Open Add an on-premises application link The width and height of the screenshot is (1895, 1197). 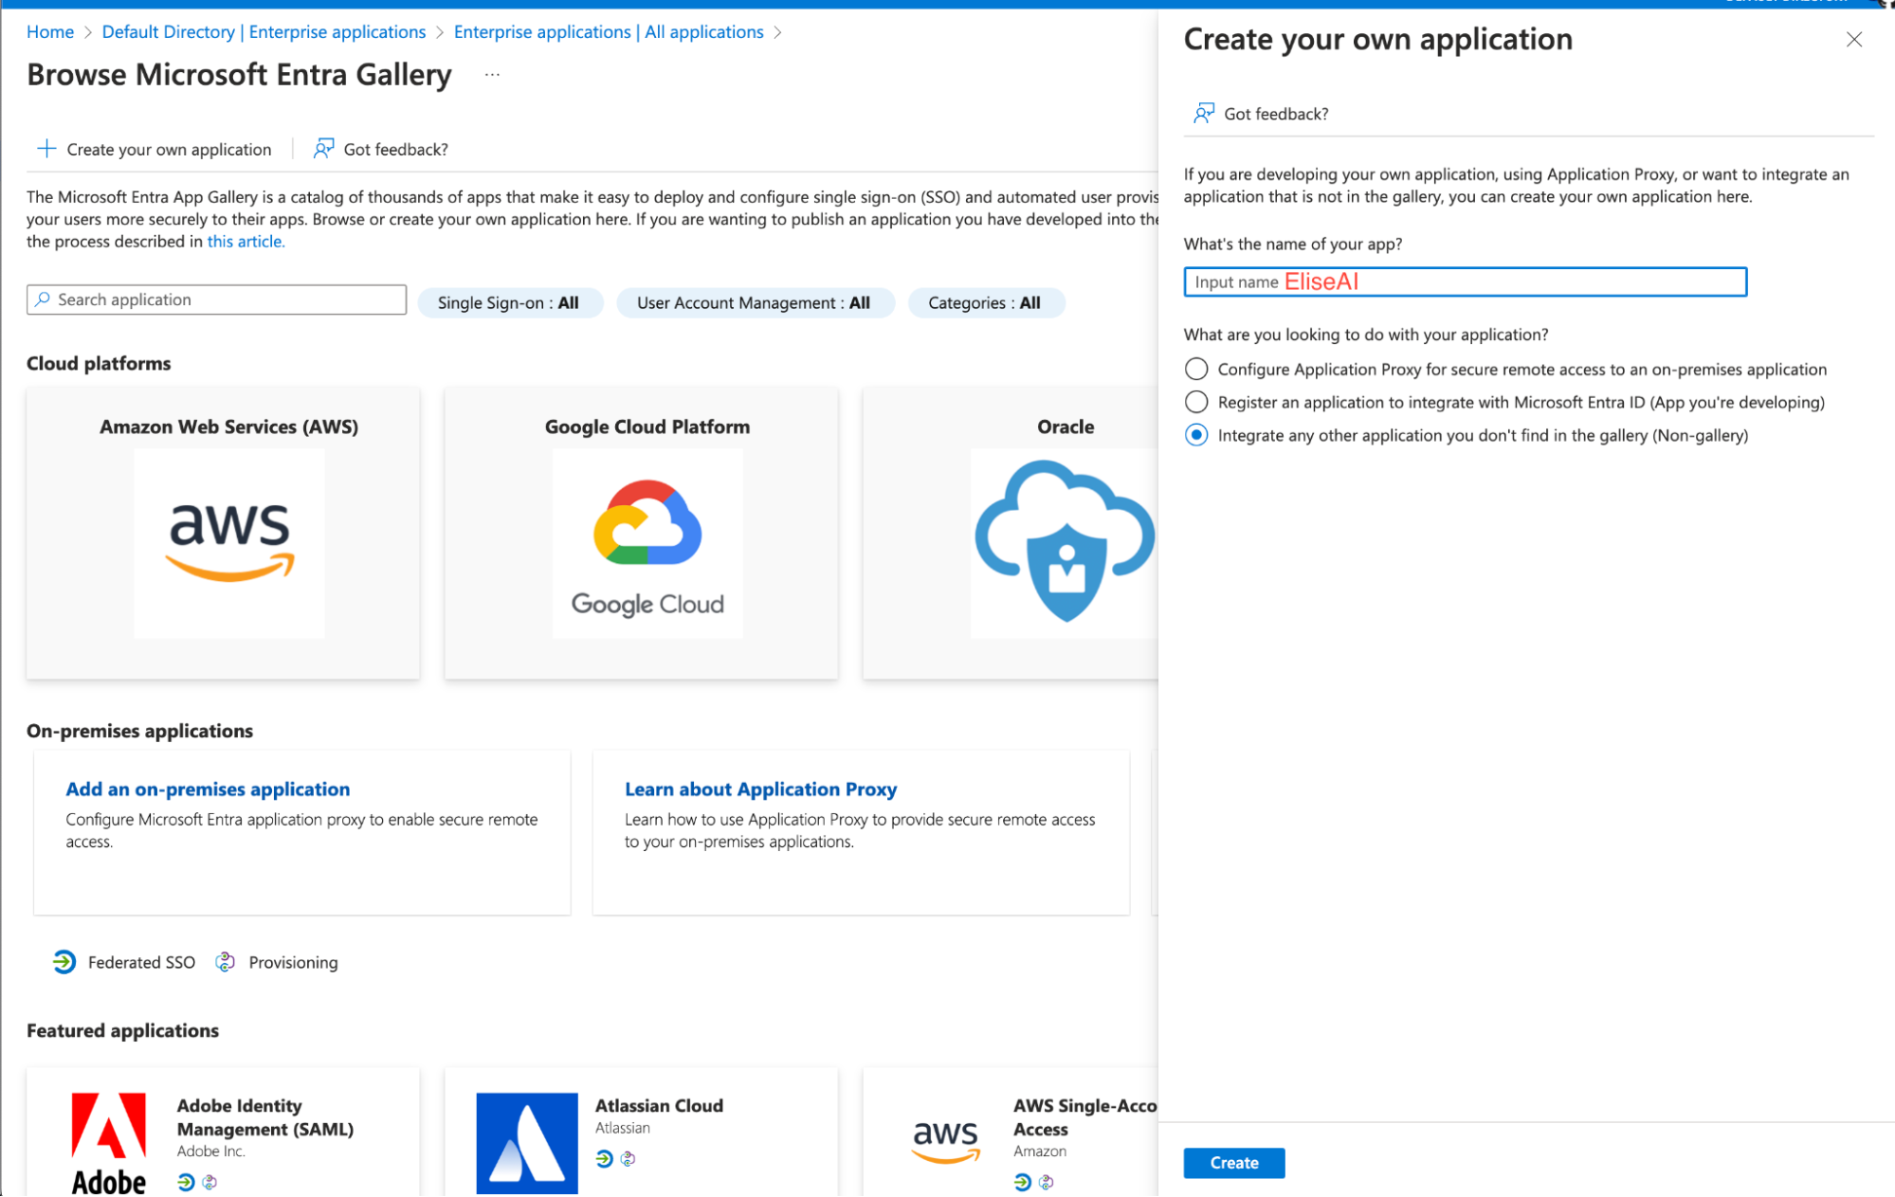[x=208, y=789]
